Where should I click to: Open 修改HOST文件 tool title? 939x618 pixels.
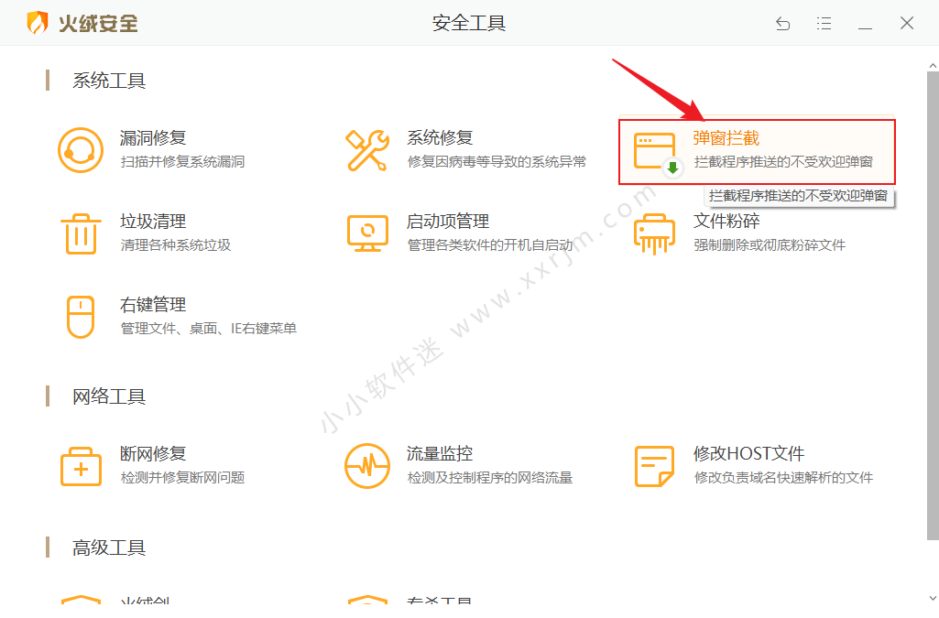(748, 453)
